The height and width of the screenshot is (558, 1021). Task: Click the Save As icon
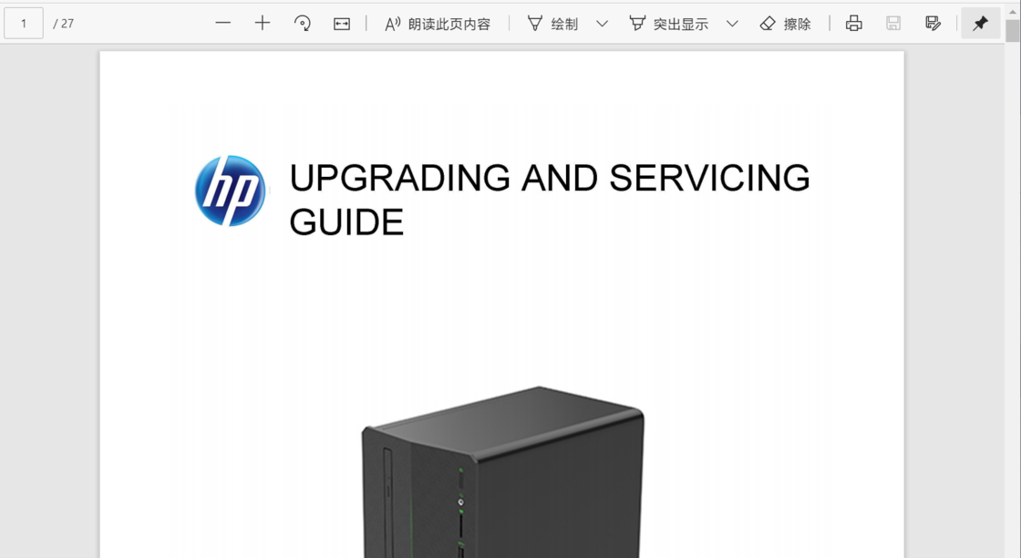coord(933,24)
